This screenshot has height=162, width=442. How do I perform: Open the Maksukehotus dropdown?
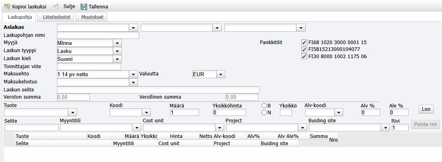coord(133,82)
